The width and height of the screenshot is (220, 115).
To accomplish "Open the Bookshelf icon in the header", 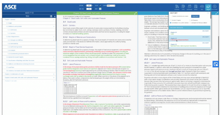I will (x=177, y=7).
